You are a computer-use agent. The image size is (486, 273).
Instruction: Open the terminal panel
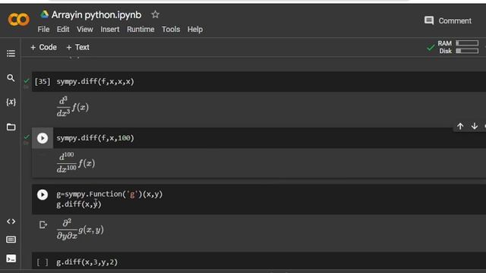pyautogui.click(x=11, y=259)
